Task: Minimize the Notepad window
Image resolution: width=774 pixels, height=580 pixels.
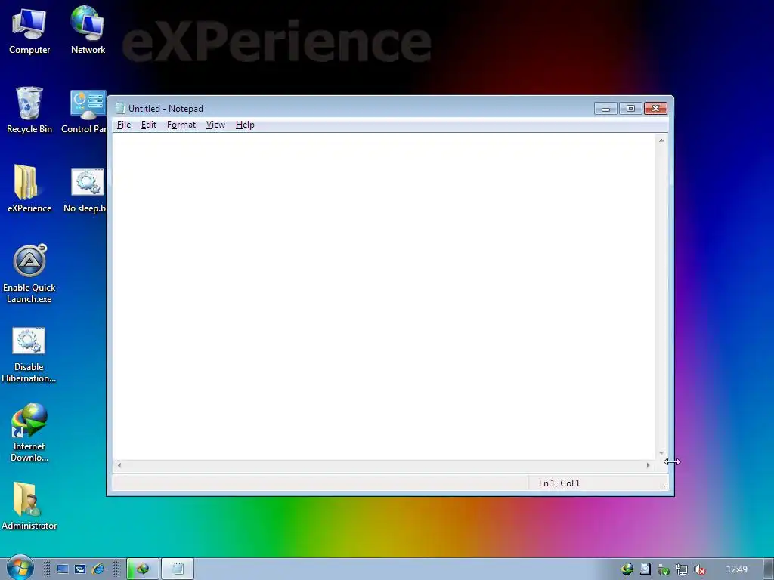Action: (x=605, y=109)
